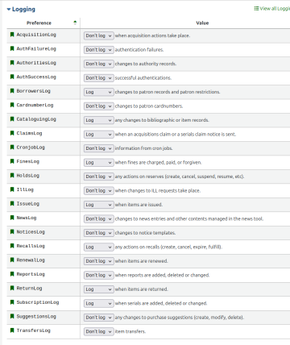Click the Logging section heading
Screen dimensions: 290x345
23,9
